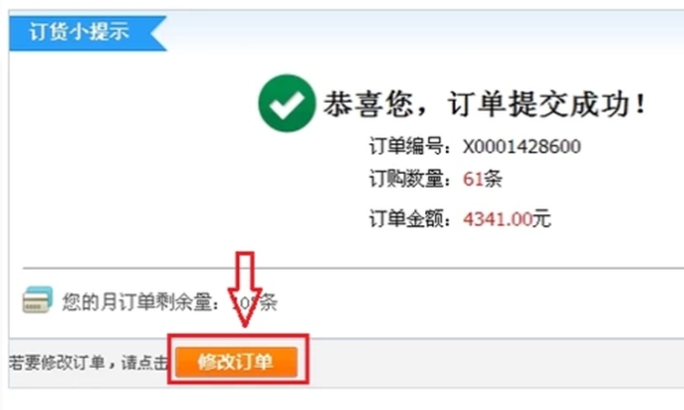The height and width of the screenshot is (410, 684).
Task: Click the red down arrow annotation
Action: (x=245, y=290)
